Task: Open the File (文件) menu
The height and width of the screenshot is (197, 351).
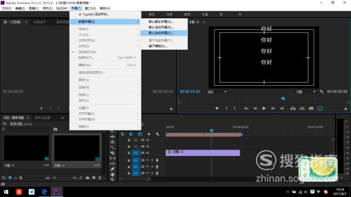Action: 6,8
